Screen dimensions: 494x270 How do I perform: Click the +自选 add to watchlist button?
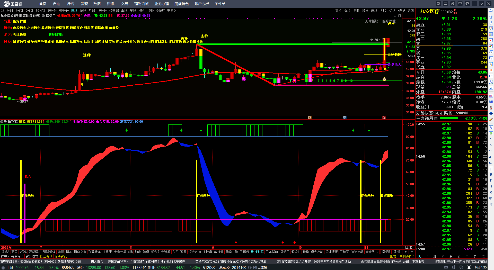click(402, 11)
